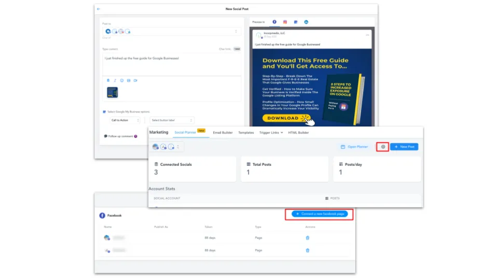Delete the second Facebook page row

tap(308, 250)
